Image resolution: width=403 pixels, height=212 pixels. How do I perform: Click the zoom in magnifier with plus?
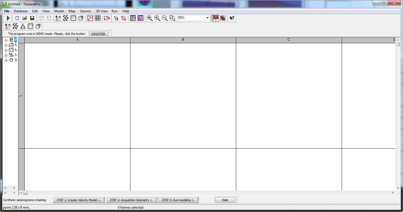coord(157,18)
